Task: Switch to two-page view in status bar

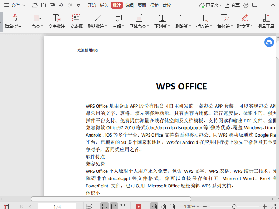Action: tap(122, 207)
